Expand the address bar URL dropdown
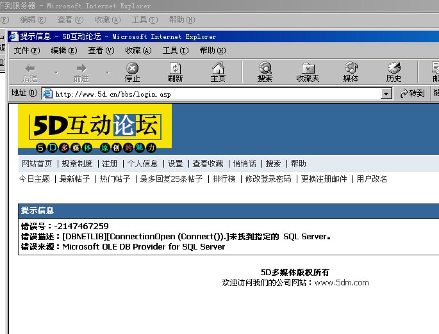Screen dimensions: 439x334 (x=386, y=93)
